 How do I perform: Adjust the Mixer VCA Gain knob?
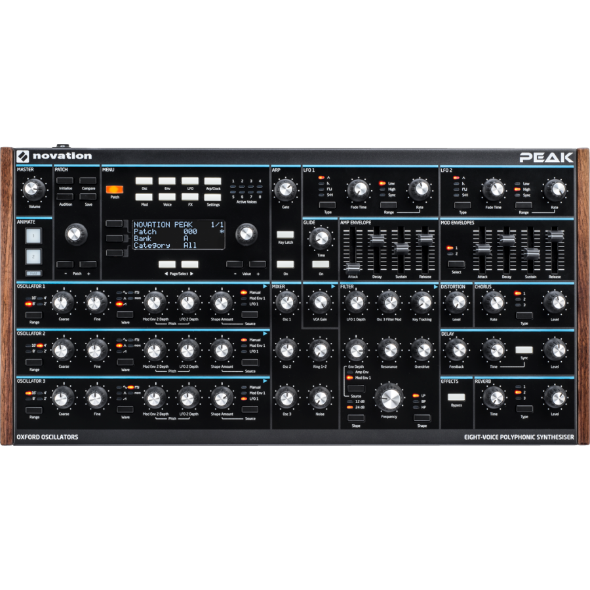click(320, 302)
